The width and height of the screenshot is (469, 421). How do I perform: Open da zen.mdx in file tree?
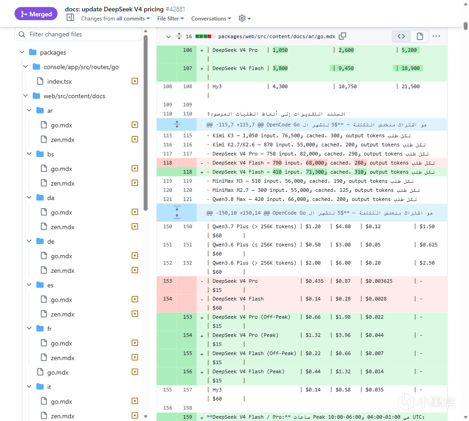62,227
